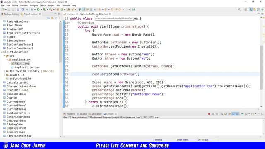This screenshot has width=265, height=149.
Task: Switch to the Java perspective icon
Action: (251, 10)
